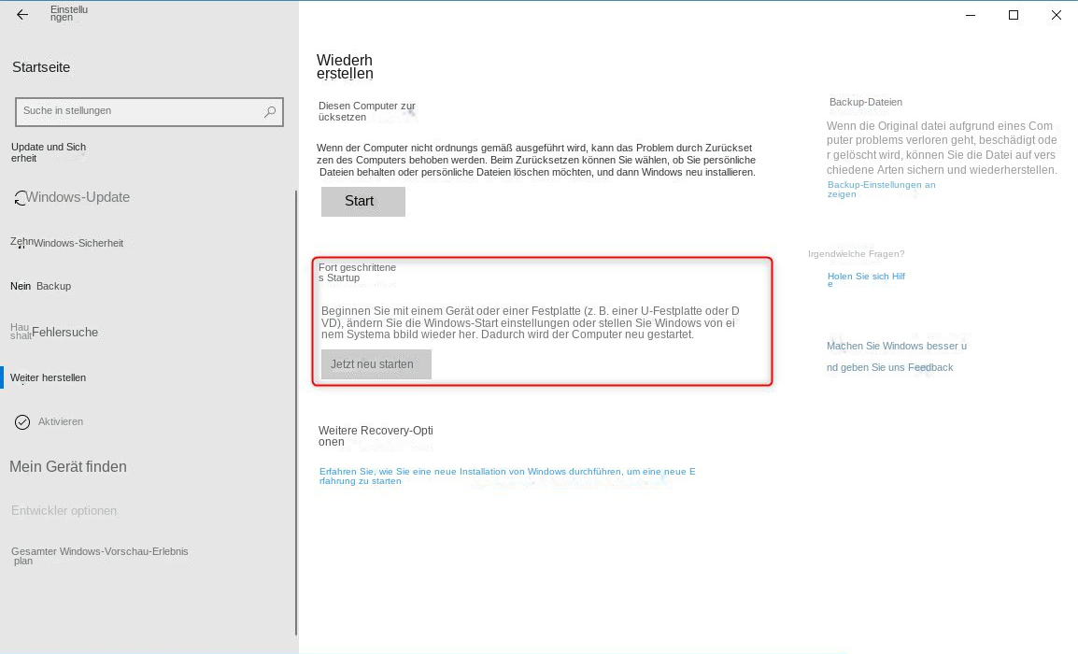This screenshot has height=654, width=1078.
Task: Click Holen Sie sich Hilfe link
Action: tap(866, 279)
